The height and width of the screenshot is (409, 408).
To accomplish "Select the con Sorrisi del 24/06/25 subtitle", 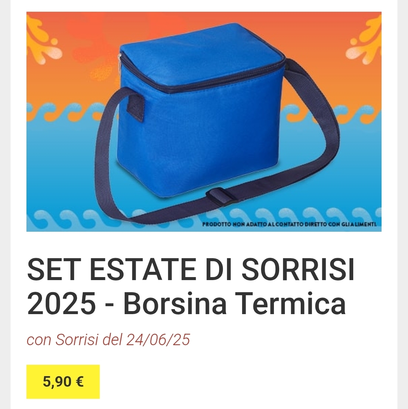I will point(108,339).
